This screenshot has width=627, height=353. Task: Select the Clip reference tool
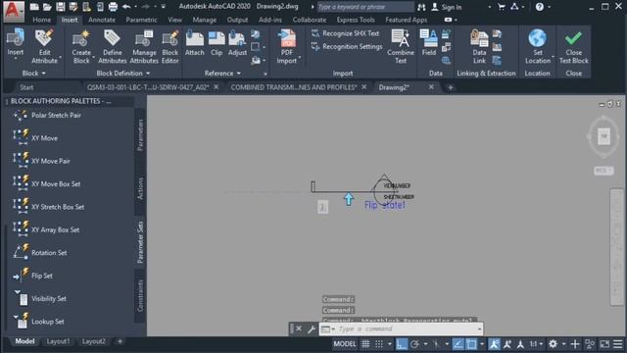pos(217,43)
